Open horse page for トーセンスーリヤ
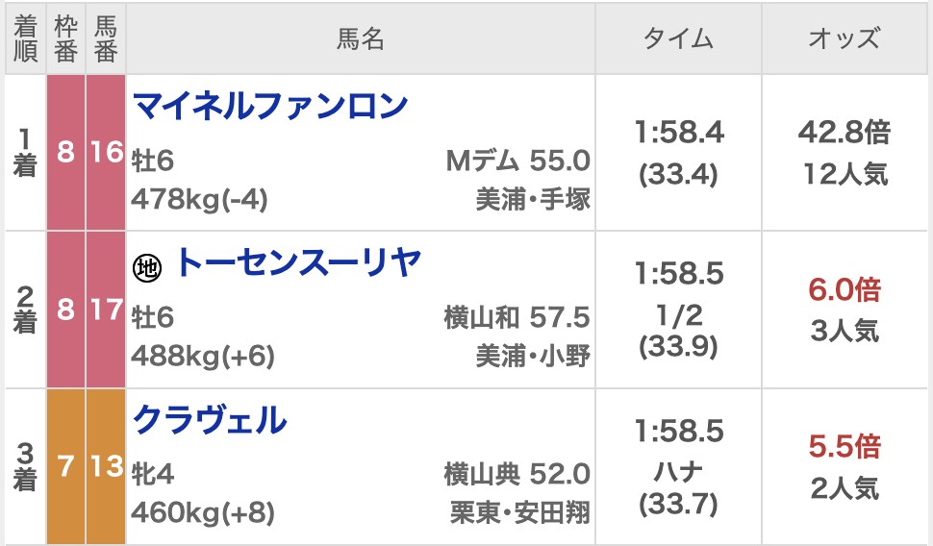 click(299, 263)
